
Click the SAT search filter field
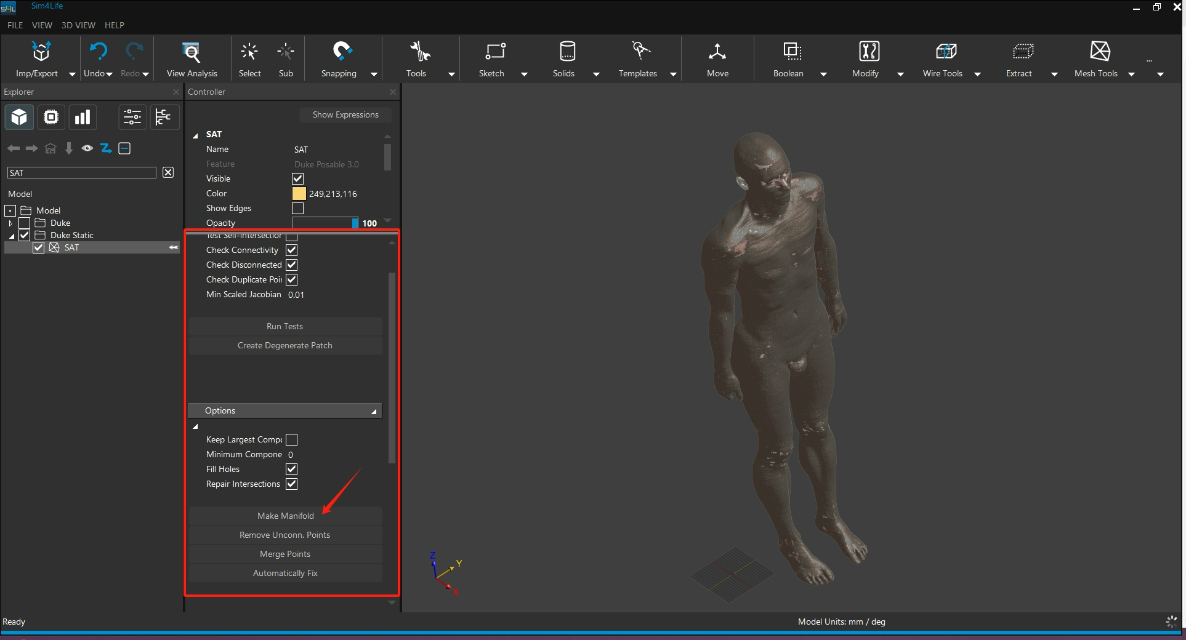click(x=82, y=173)
